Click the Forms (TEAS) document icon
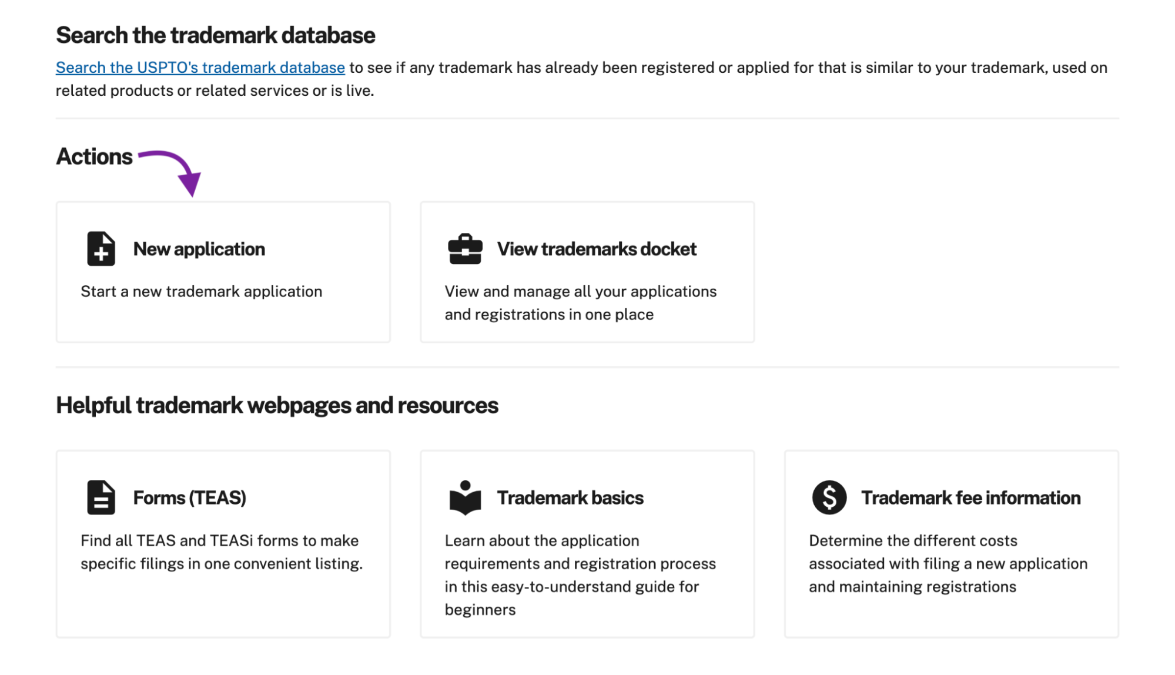This screenshot has height=675, width=1175. pyautogui.click(x=101, y=497)
